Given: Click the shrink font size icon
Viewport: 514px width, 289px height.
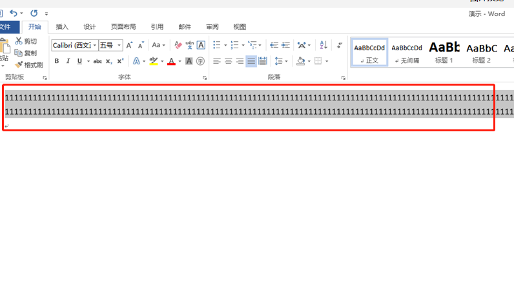Looking at the screenshot, I should point(141,45).
